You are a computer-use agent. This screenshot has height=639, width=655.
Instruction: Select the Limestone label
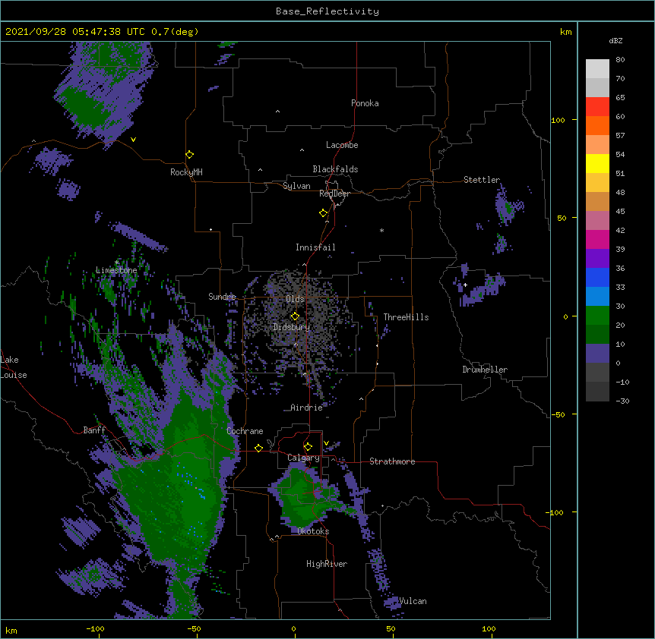(116, 270)
